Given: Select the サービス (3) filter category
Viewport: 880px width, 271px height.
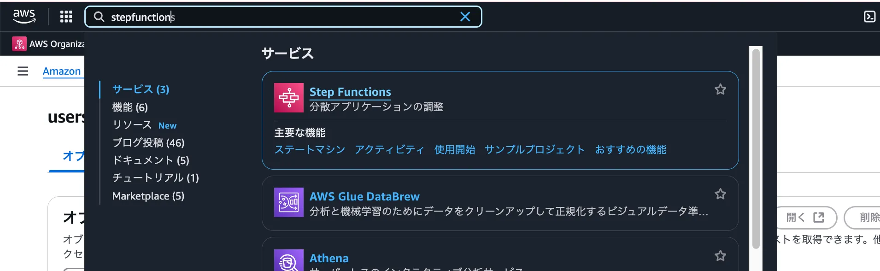Looking at the screenshot, I should pos(141,89).
